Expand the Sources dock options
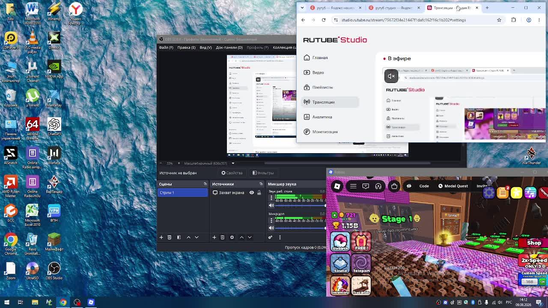Screen dimensions: 548x308 pos(260,184)
